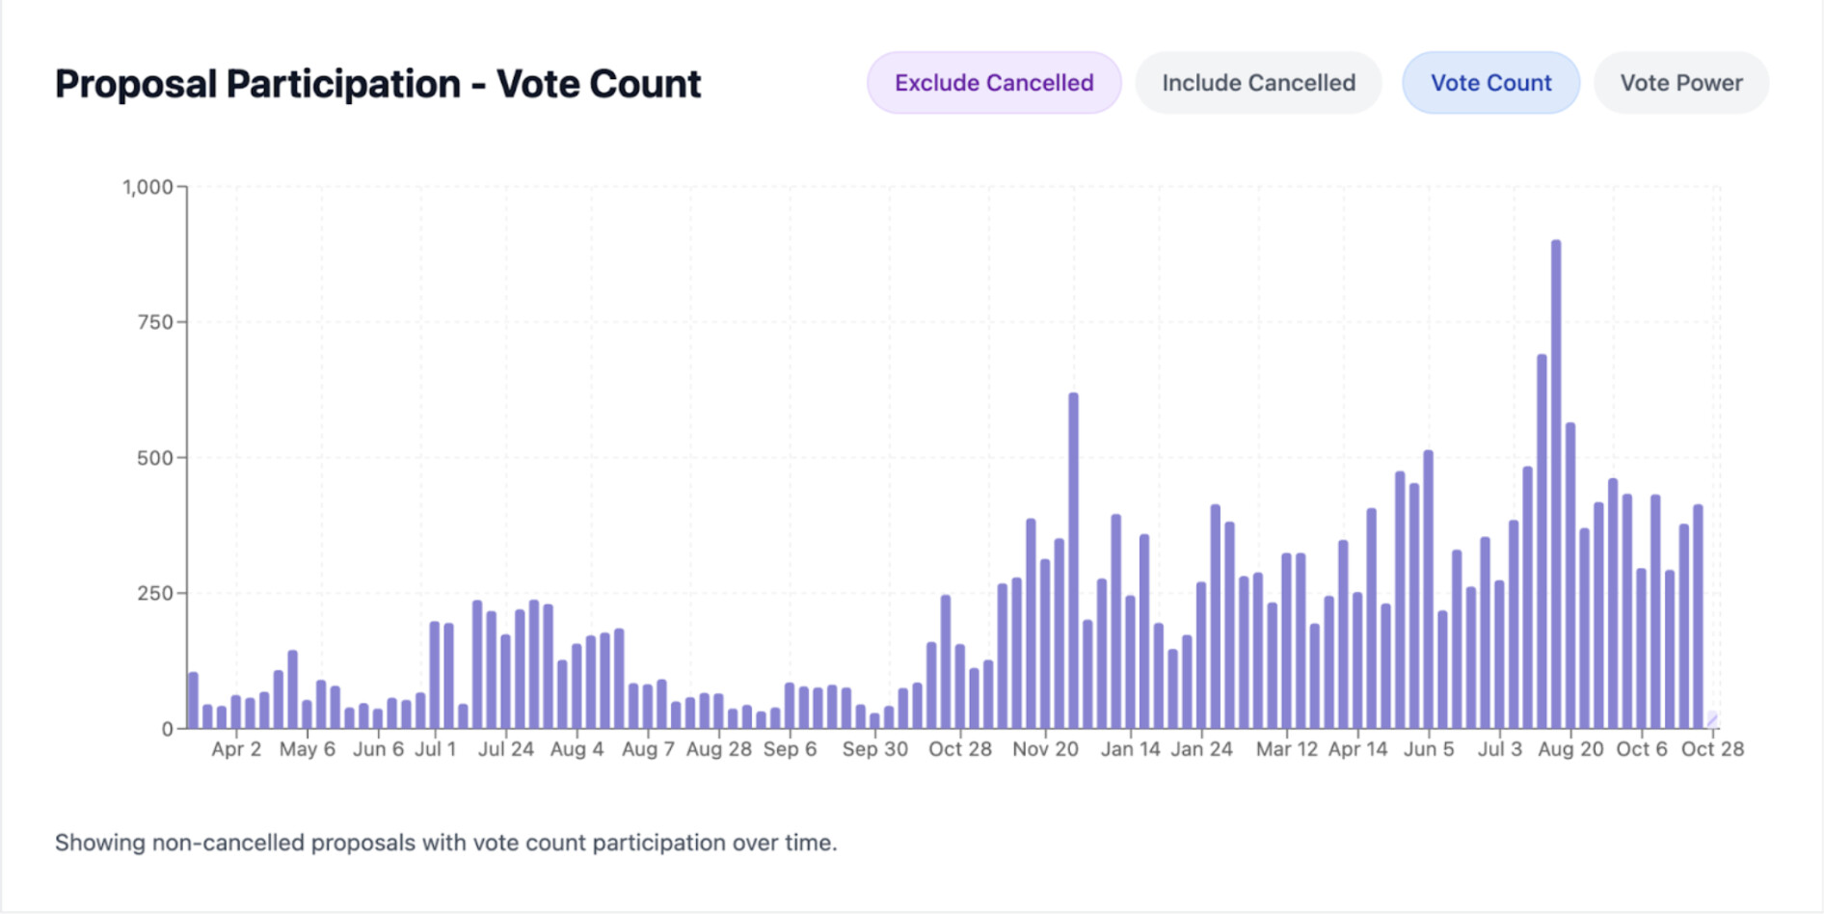
Task: Click the Jan 14 date label
Action: coord(1130,749)
